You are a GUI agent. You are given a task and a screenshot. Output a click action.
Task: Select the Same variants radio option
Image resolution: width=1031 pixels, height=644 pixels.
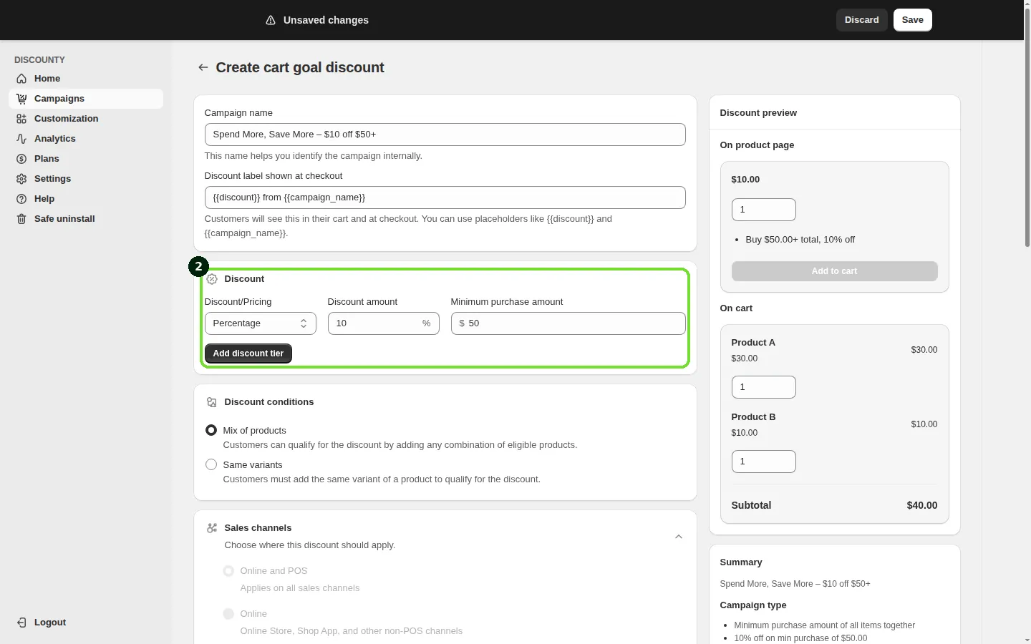click(x=211, y=464)
